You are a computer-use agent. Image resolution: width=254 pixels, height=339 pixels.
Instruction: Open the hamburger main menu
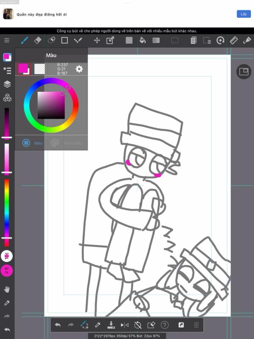pos(7,40)
